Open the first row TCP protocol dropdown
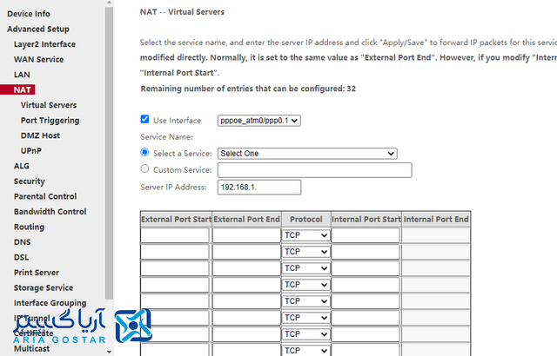Screen dimensions: 557x356 [305, 235]
